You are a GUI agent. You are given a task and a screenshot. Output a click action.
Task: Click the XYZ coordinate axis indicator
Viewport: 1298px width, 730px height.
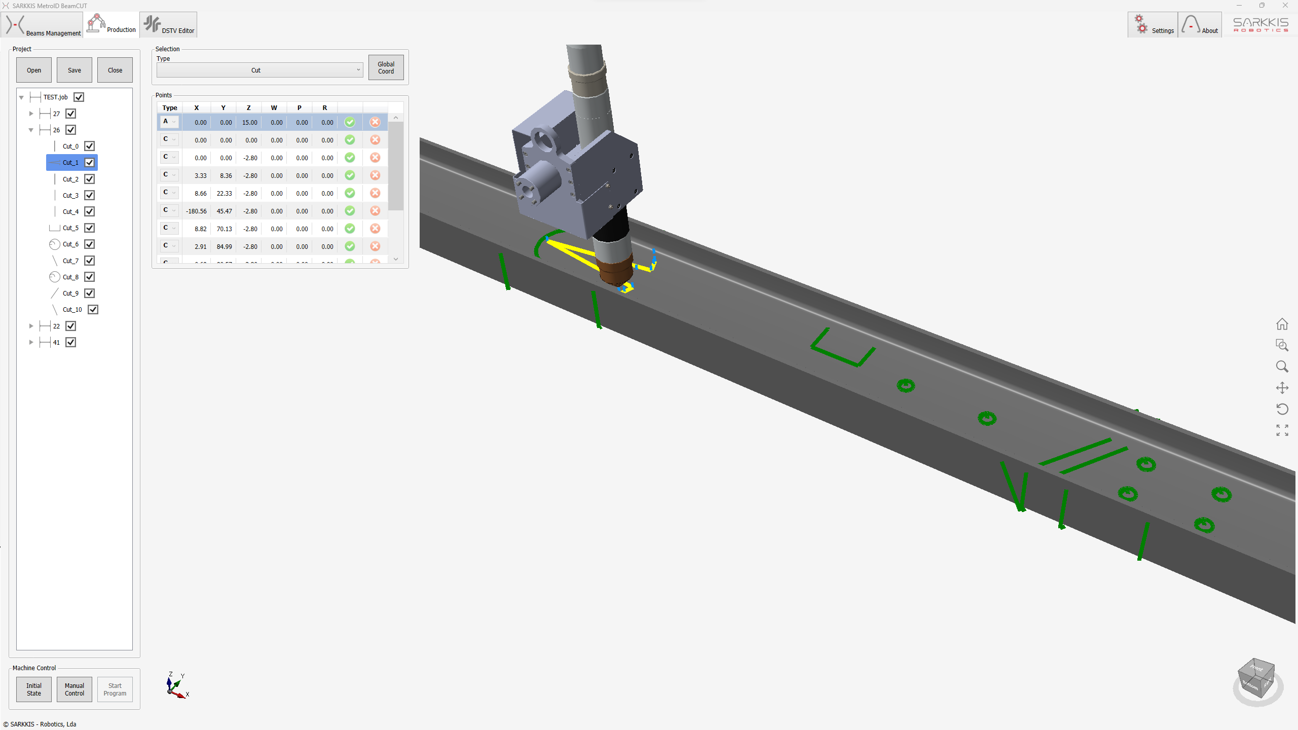(177, 685)
